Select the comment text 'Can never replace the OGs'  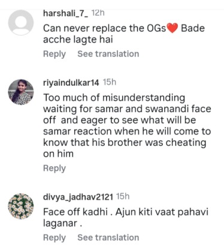(104, 28)
